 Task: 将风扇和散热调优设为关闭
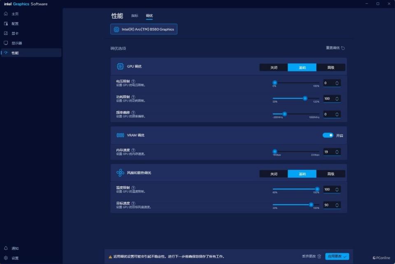point(273,173)
